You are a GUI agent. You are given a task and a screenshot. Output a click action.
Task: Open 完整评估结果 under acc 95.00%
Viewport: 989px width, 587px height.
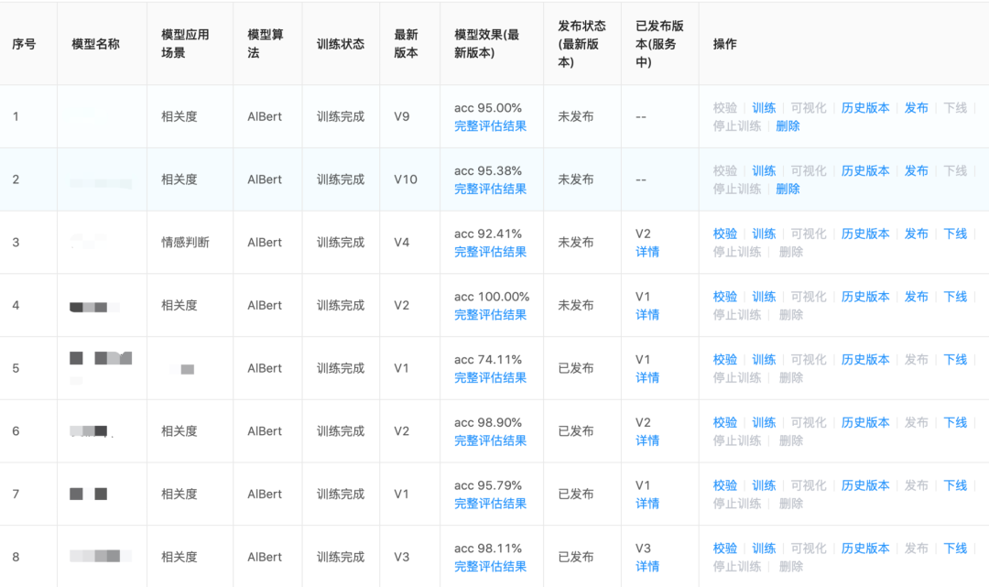click(x=490, y=126)
